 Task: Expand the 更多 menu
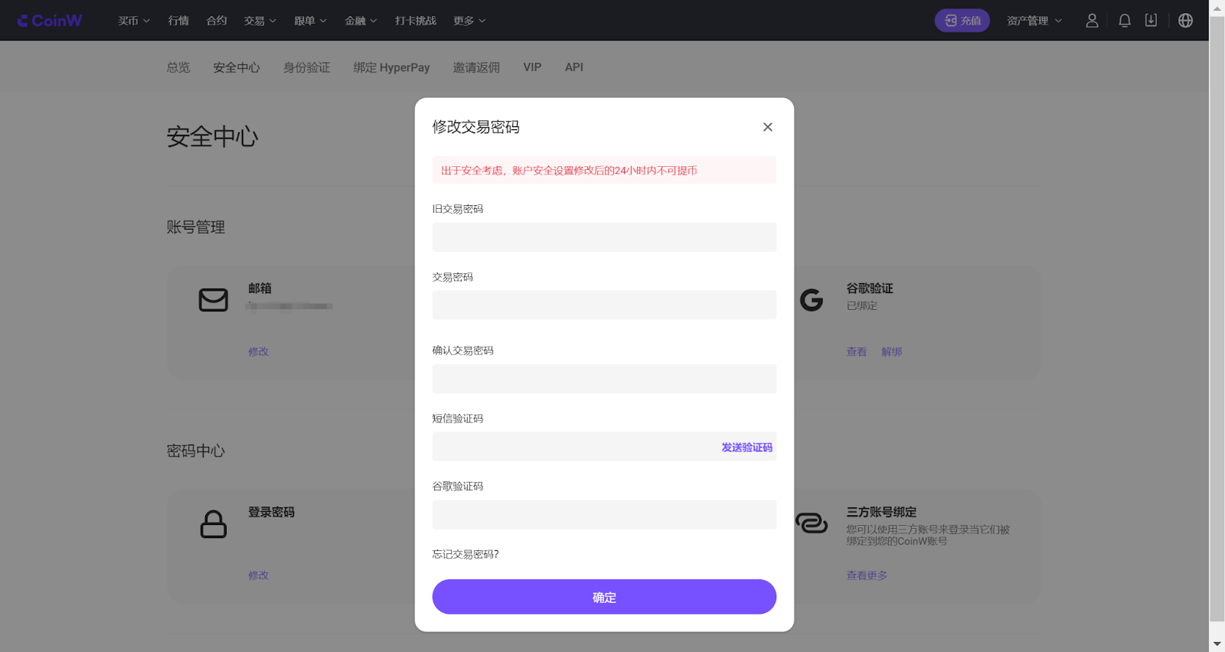pyautogui.click(x=469, y=21)
